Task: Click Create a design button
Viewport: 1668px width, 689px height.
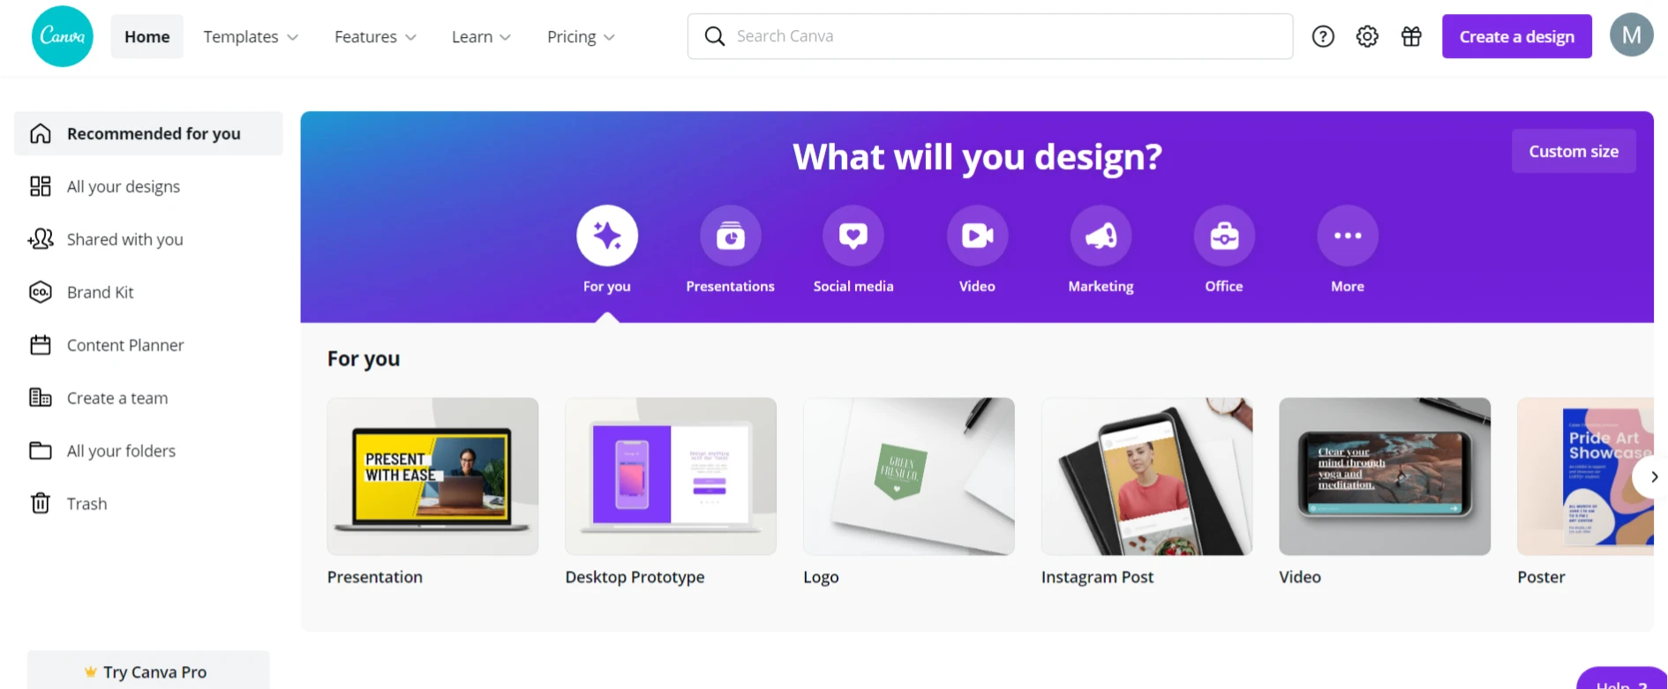Action: tap(1516, 36)
